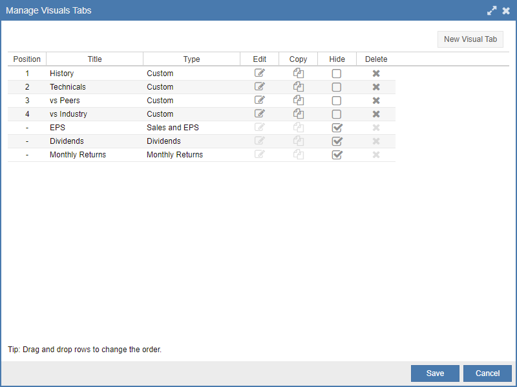Image resolution: width=517 pixels, height=387 pixels.
Task: Click dimmed delete icon in Dividends row
Action: (376, 141)
